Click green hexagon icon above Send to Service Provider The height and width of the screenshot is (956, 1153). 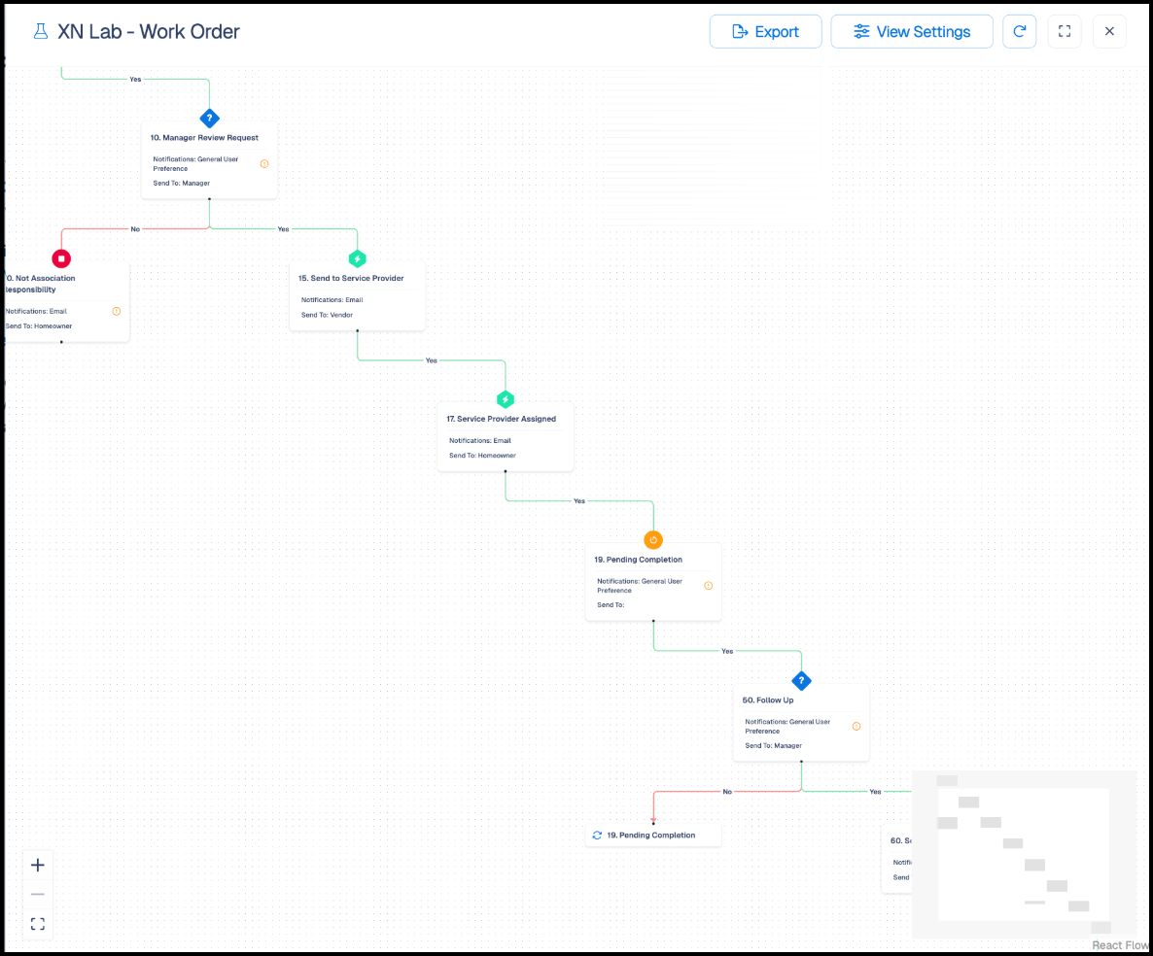click(x=358, y=258)
